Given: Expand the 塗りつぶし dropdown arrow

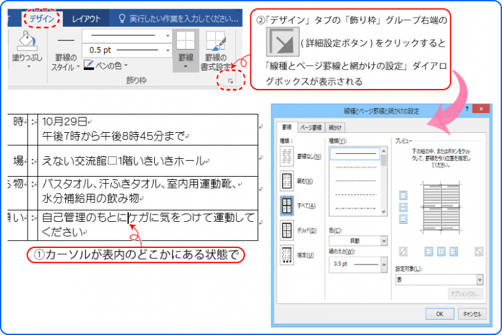Looking at the screenshot, I should (x=29, y=67).
